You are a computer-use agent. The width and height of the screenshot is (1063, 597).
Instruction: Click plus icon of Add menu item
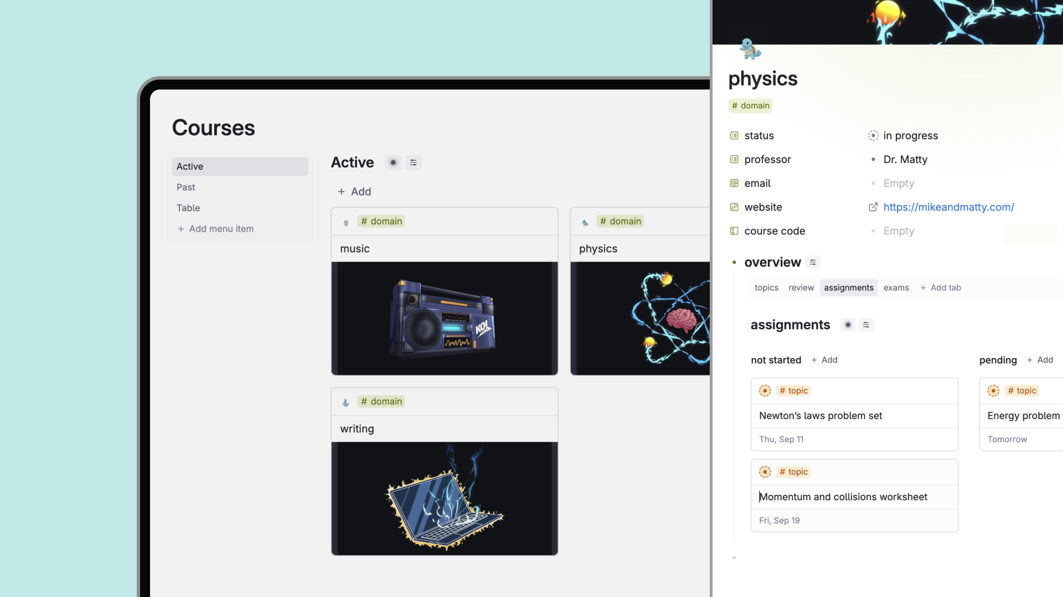180,229
